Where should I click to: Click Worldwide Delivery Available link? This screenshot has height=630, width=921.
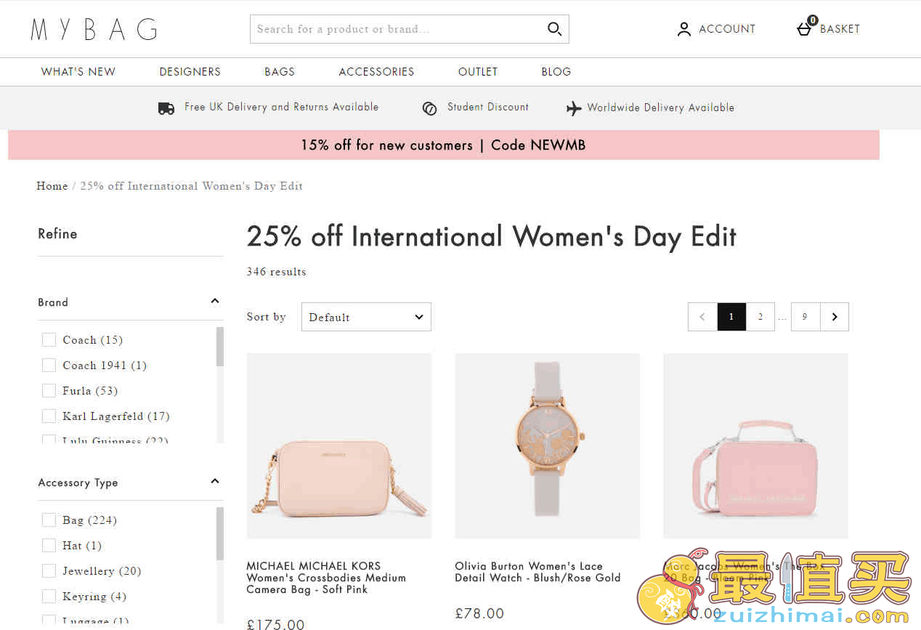661,108
